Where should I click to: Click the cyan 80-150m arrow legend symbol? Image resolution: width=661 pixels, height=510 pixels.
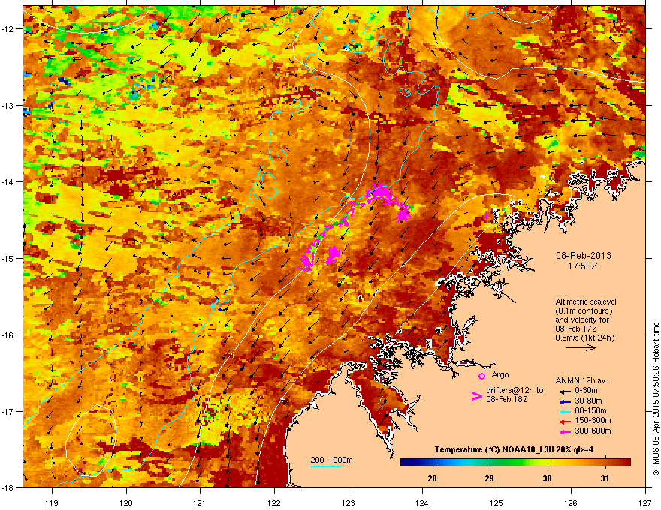pyautogui.click(x=565, y=411)
